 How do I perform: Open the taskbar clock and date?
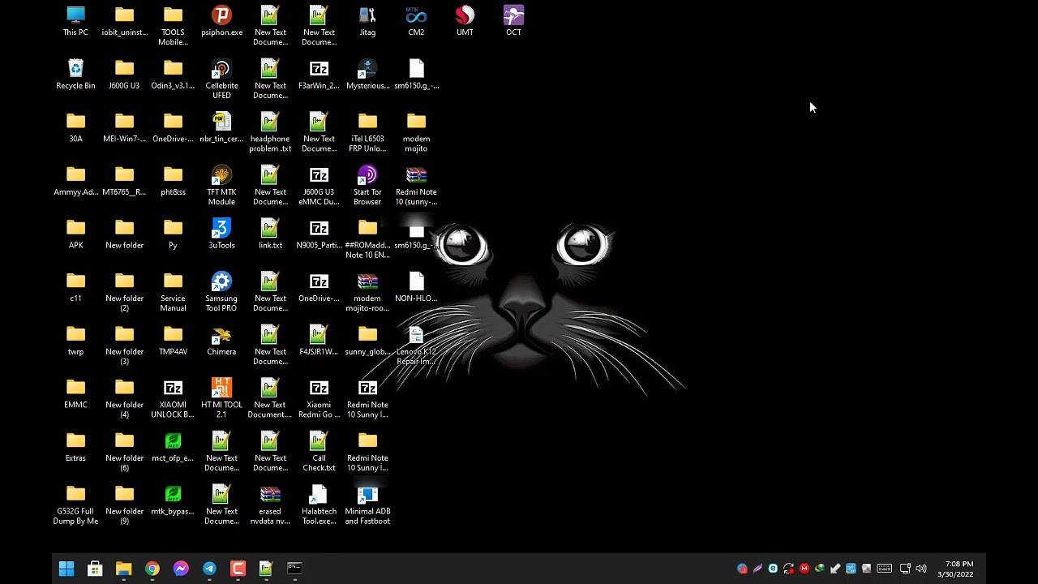(955, 569)
